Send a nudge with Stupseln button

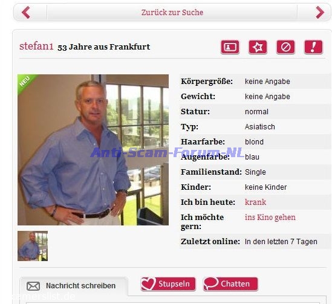point(168,284)
